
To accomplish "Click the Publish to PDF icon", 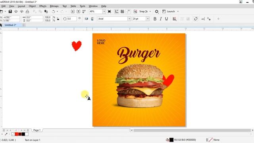I will pyautogui.click(x=84, y=12).
